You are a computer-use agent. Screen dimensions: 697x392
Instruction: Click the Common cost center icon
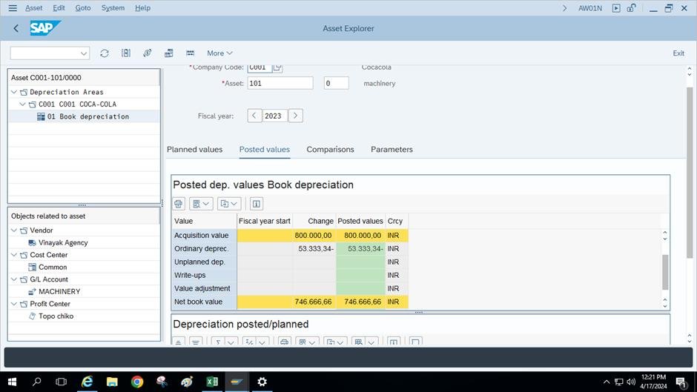click(32, 267)
